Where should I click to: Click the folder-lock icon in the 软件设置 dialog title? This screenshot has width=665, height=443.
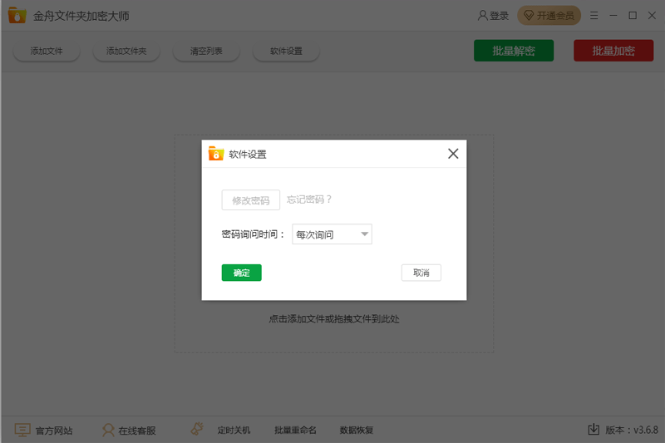tap(216, 154)
